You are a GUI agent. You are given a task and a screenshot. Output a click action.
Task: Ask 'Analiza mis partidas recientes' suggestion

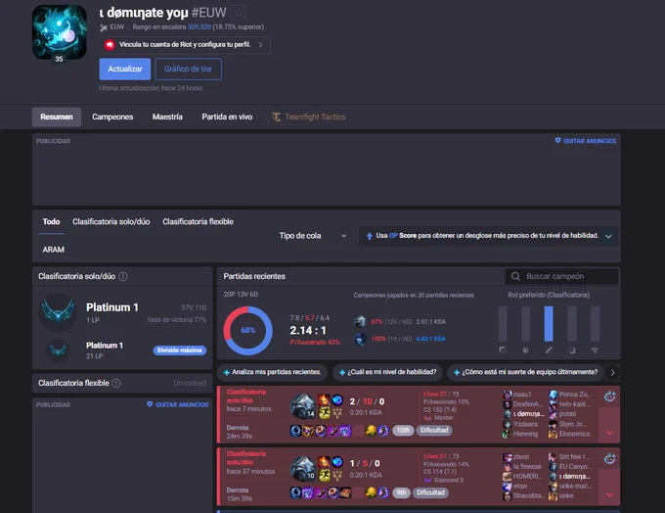pyautogui.click(x=272, y=372)
